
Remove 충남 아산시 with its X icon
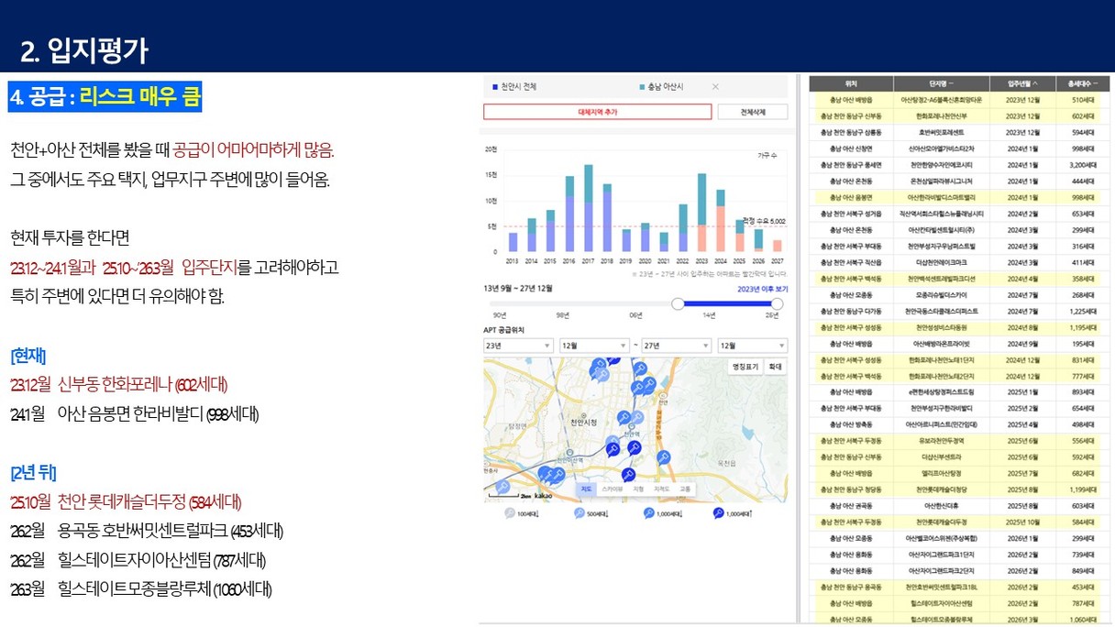coord(715,87)
